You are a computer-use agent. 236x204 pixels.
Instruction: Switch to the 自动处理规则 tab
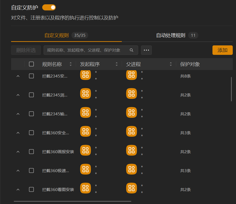pyautogui.click(x=171, y=35)
